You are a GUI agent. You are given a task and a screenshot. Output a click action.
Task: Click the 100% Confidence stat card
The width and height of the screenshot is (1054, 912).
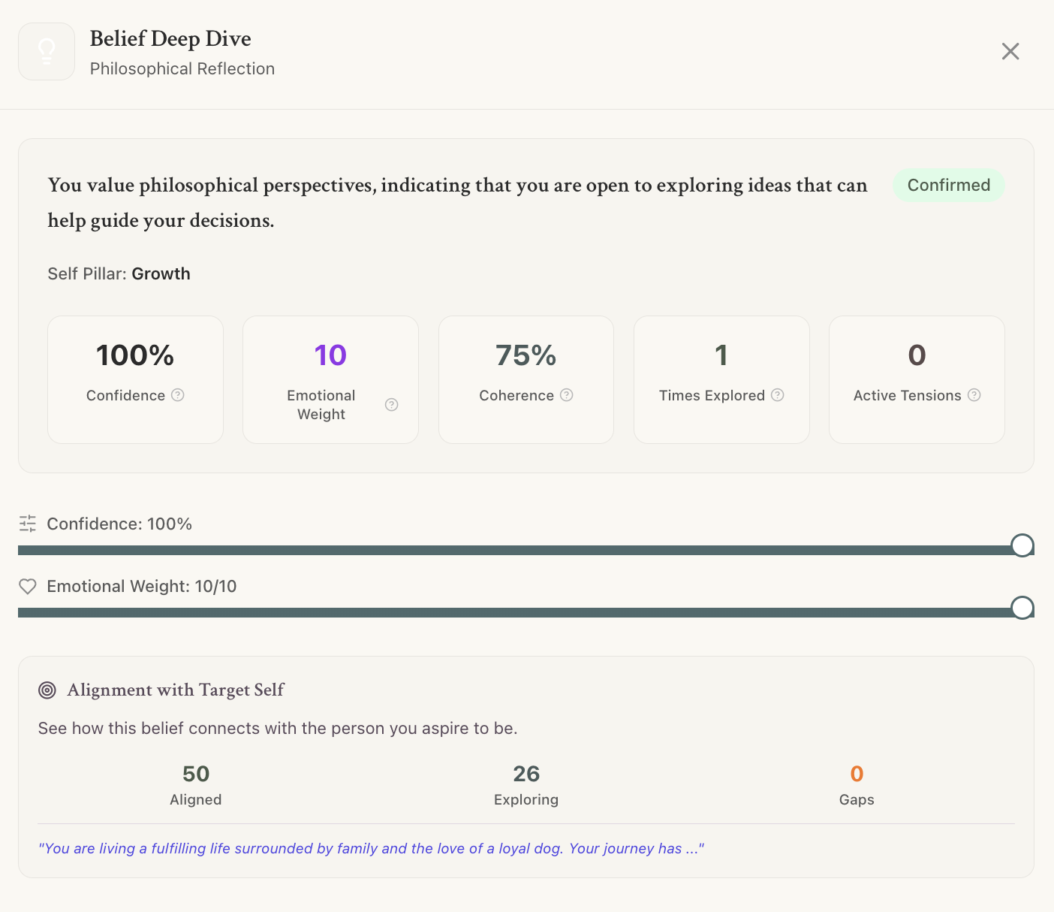click(135, 379)
